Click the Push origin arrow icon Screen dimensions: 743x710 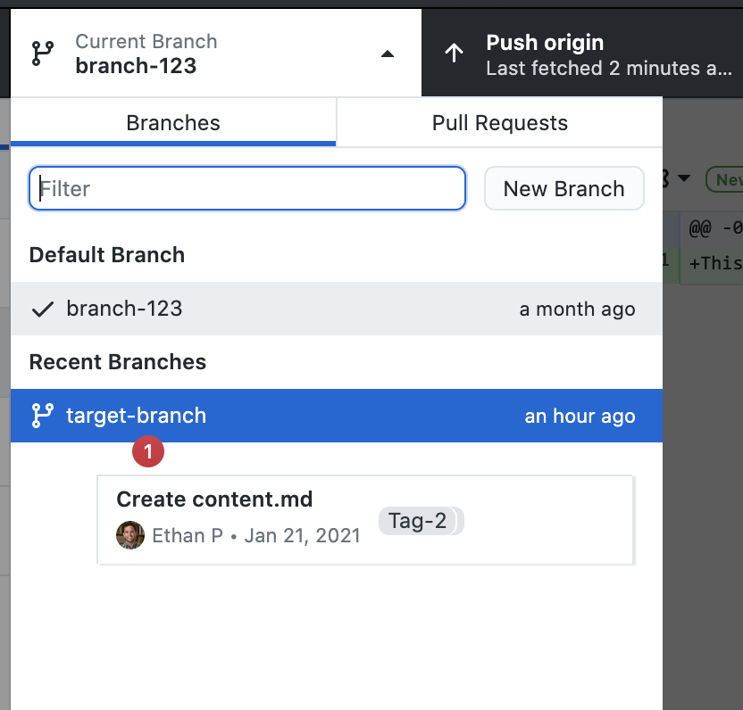click(454, 53)
